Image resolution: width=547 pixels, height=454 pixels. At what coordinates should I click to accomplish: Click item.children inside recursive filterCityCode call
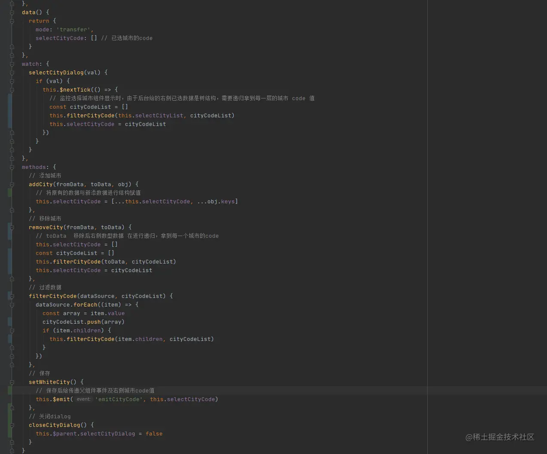pyautogui.click(x=140, y=339)
